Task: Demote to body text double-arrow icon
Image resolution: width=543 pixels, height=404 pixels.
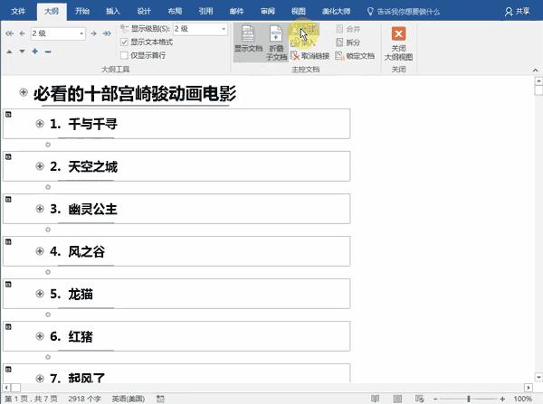Action: pyautogui.click(x=107, y=33)
